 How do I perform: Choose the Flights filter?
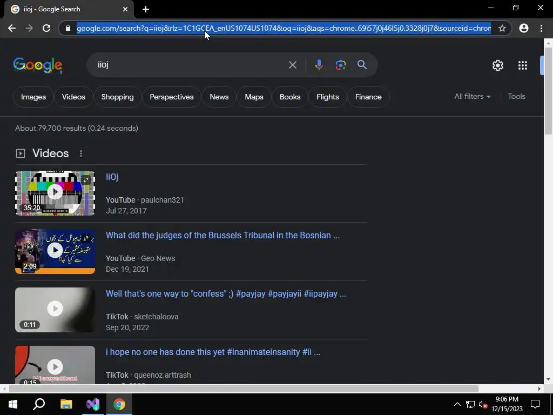[x=328, y=97]
